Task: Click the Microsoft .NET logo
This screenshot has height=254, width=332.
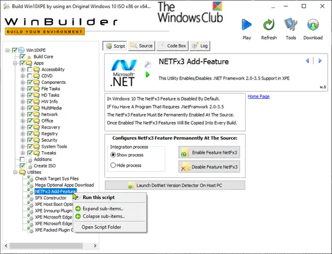Action: 123,73
